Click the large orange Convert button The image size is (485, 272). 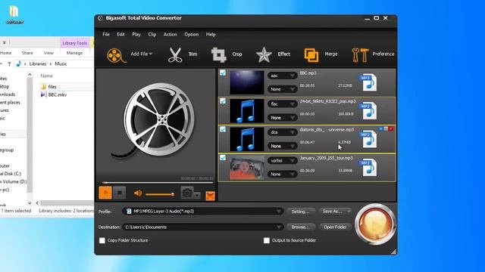375,224
